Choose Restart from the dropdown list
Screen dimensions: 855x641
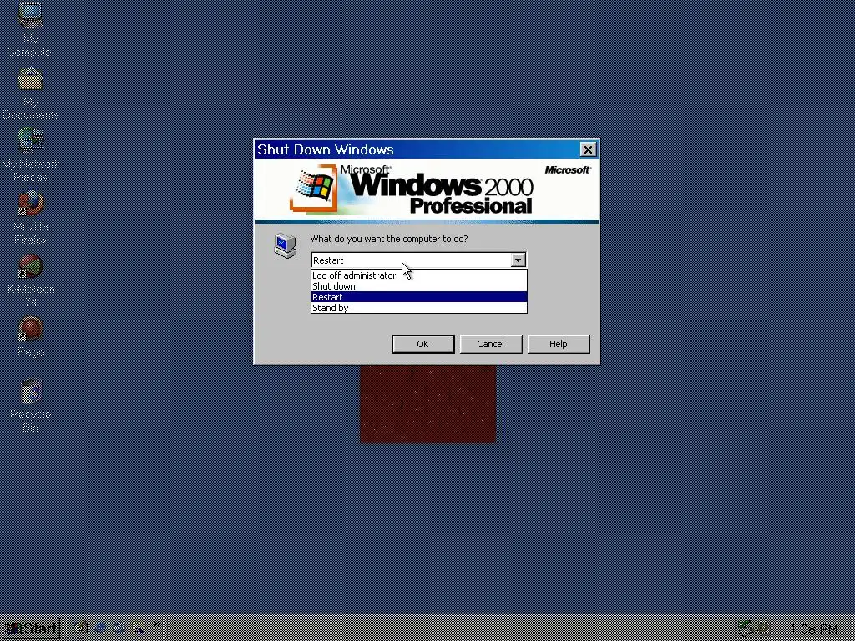point(419,297)
